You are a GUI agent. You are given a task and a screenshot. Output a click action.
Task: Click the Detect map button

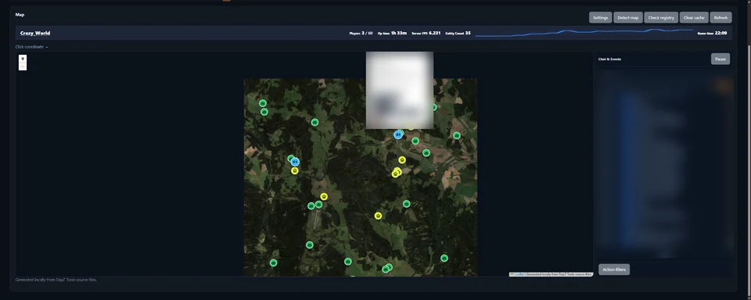coord(628,18)
